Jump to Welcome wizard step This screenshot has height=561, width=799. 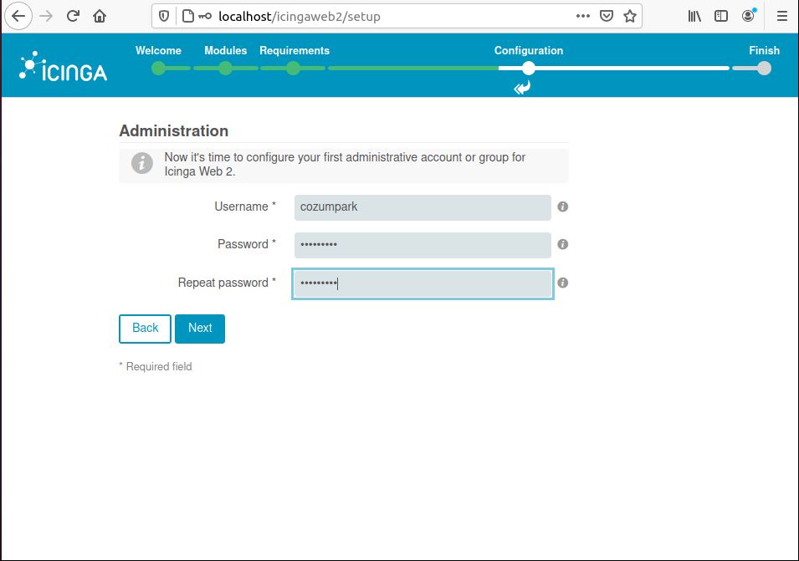point(158,50)
